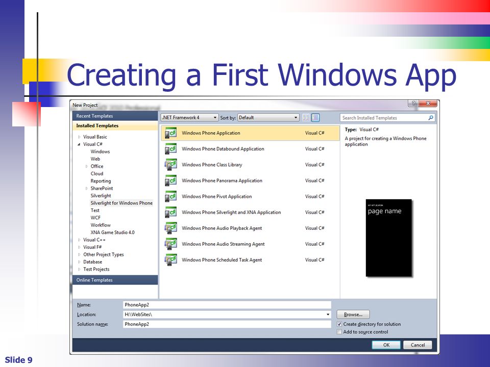Viewport: 490px width, 367px height.
Task: Click the Solution name input field
Action: point(227,324)
